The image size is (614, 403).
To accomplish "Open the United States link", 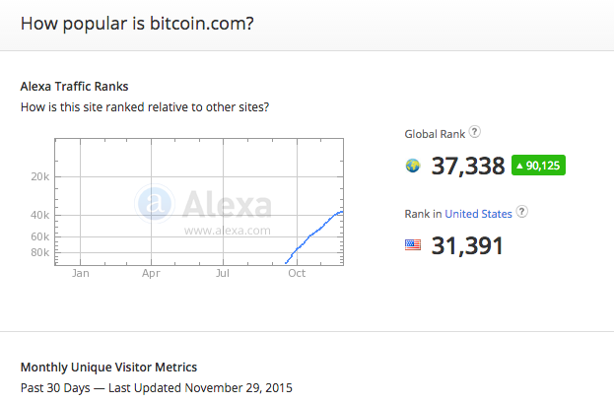I will pyautogui.click(x=478, y=214).
